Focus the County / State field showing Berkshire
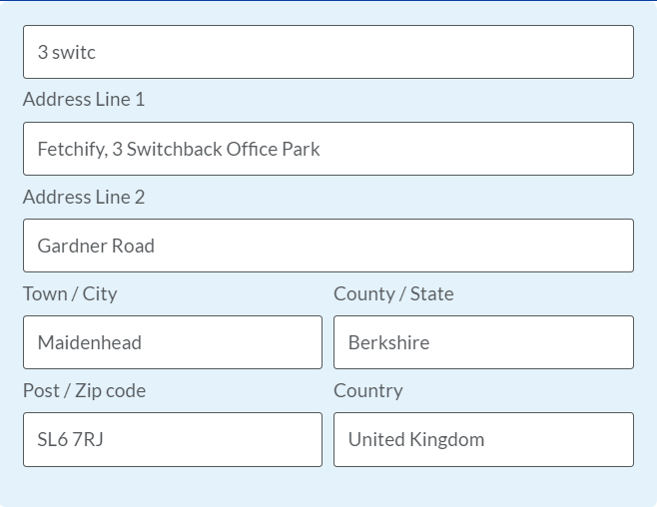Viewport: 657px width, 507px height. [x=483, y=342]
